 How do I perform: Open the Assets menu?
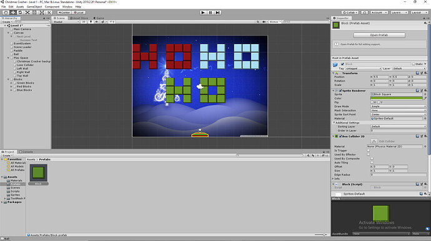20,7
